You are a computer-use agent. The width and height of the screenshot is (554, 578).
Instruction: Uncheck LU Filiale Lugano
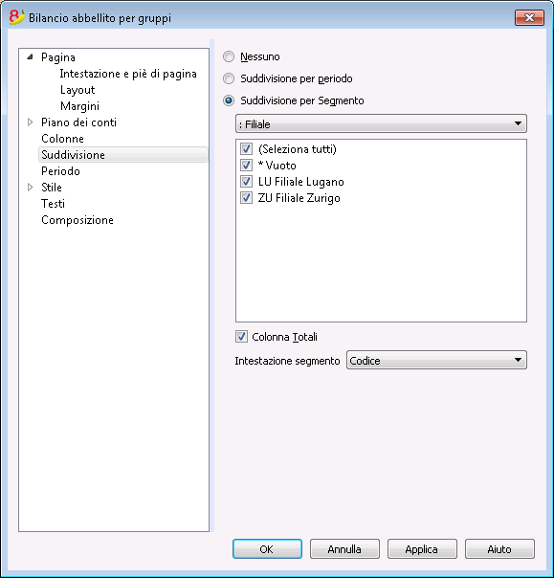pos(246,182)
